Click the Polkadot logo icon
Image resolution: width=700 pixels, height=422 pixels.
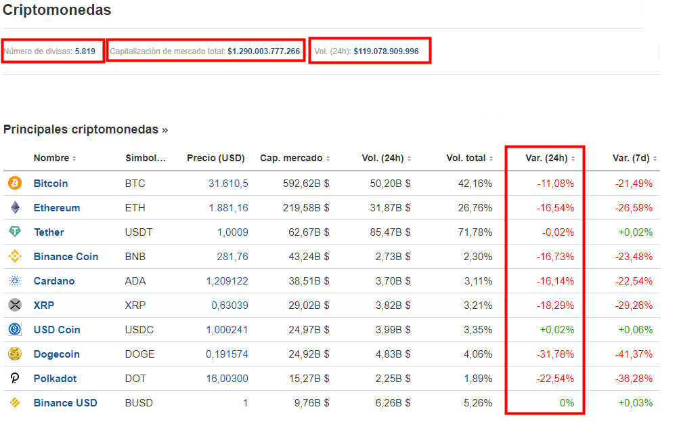click(x=15, y=379)
